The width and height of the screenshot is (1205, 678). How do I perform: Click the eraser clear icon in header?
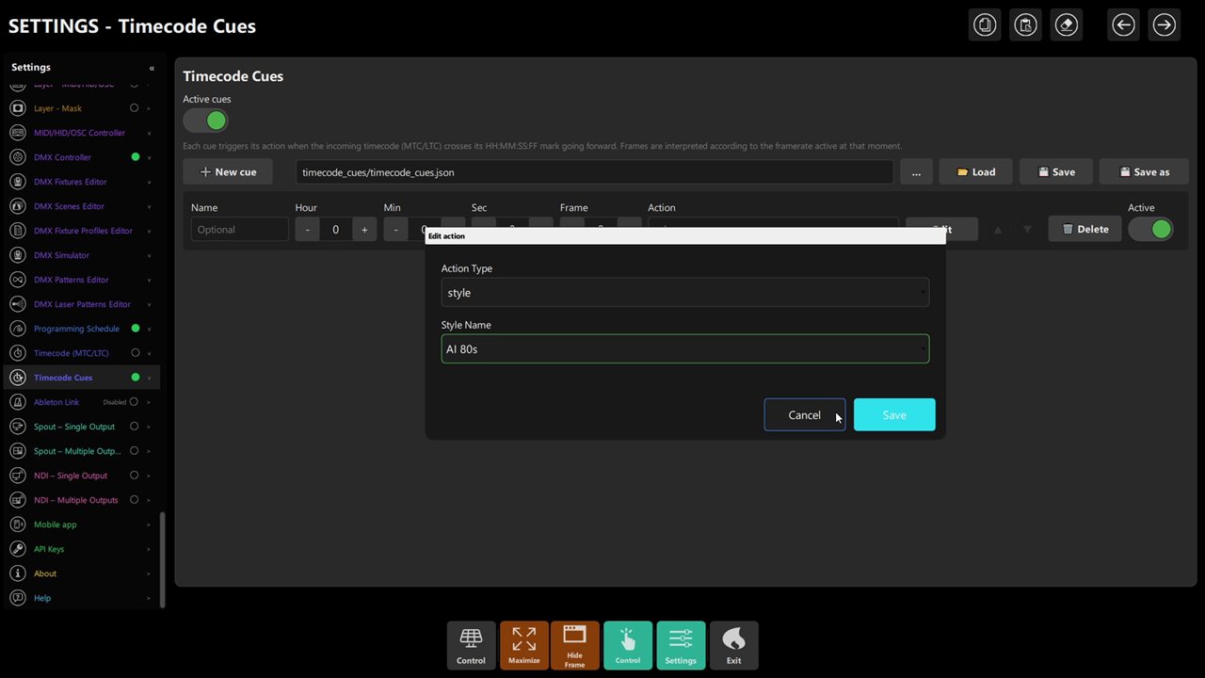tap(1067, 24)
